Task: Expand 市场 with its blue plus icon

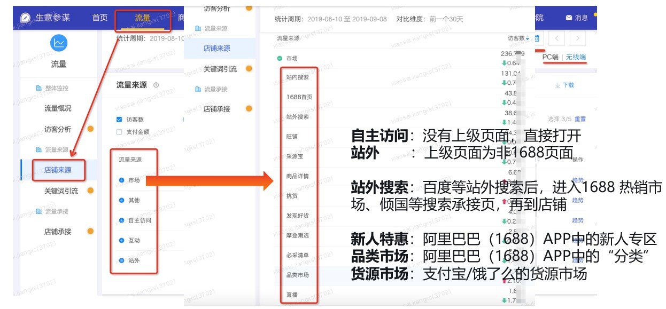Action: (121, 180)
